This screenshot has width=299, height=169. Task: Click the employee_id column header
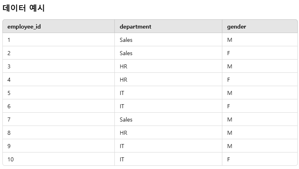pos(59,27)
